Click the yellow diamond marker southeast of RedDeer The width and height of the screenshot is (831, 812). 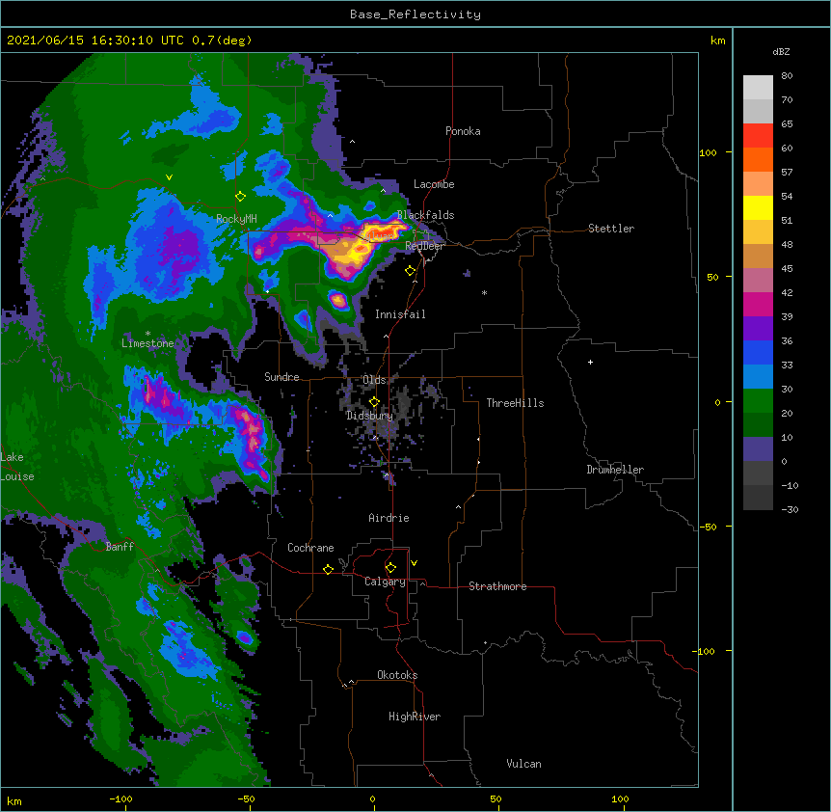tap(410, 271)
